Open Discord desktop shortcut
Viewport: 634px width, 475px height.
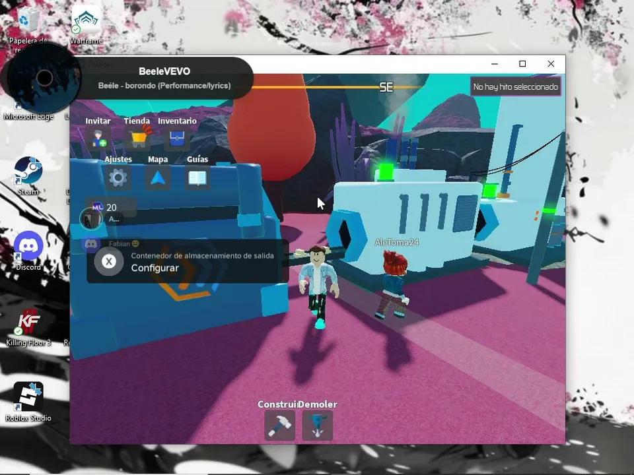point(28,251)
